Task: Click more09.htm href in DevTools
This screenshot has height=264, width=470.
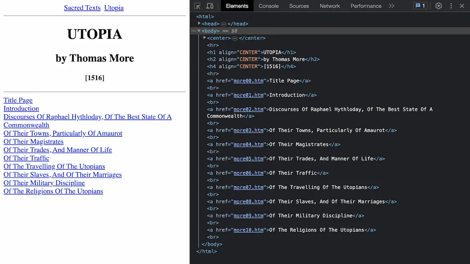Action: (x=248, y=216)
